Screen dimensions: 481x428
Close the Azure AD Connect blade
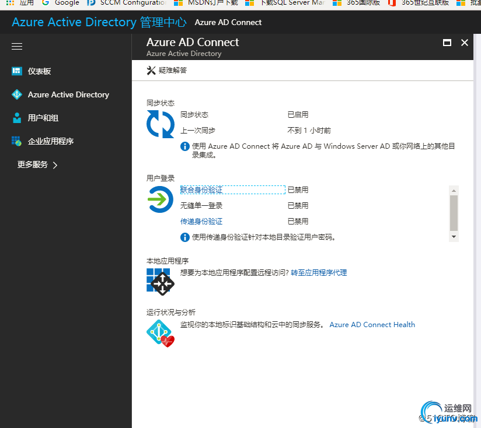(465, 43)
